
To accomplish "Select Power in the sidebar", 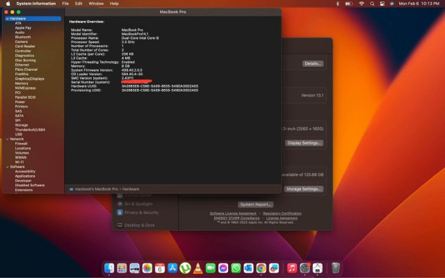I will tap(20, 102).
